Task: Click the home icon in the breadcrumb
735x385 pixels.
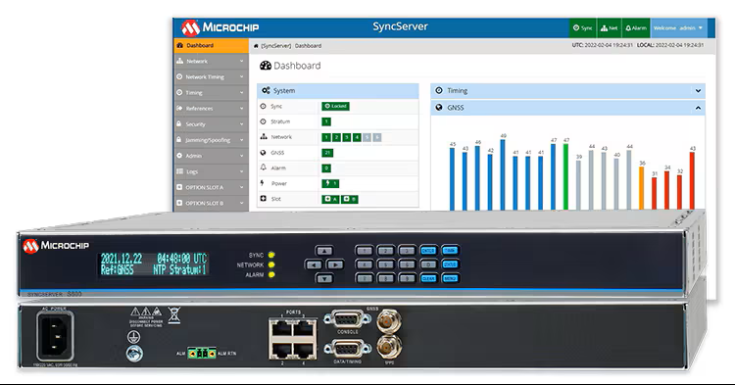Action: pyautogui.click(x=256, y=46)
